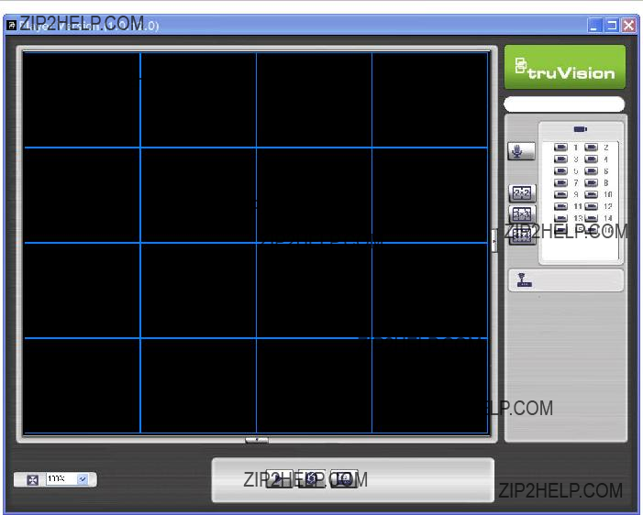Image resolution: width=643 pixels, height=515 pixels.
Task: Click the truVision logo banner
Action: click(x=565, y=67)
